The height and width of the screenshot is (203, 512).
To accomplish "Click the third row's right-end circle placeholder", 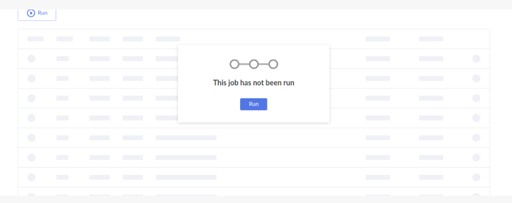I will coord(476,98).
